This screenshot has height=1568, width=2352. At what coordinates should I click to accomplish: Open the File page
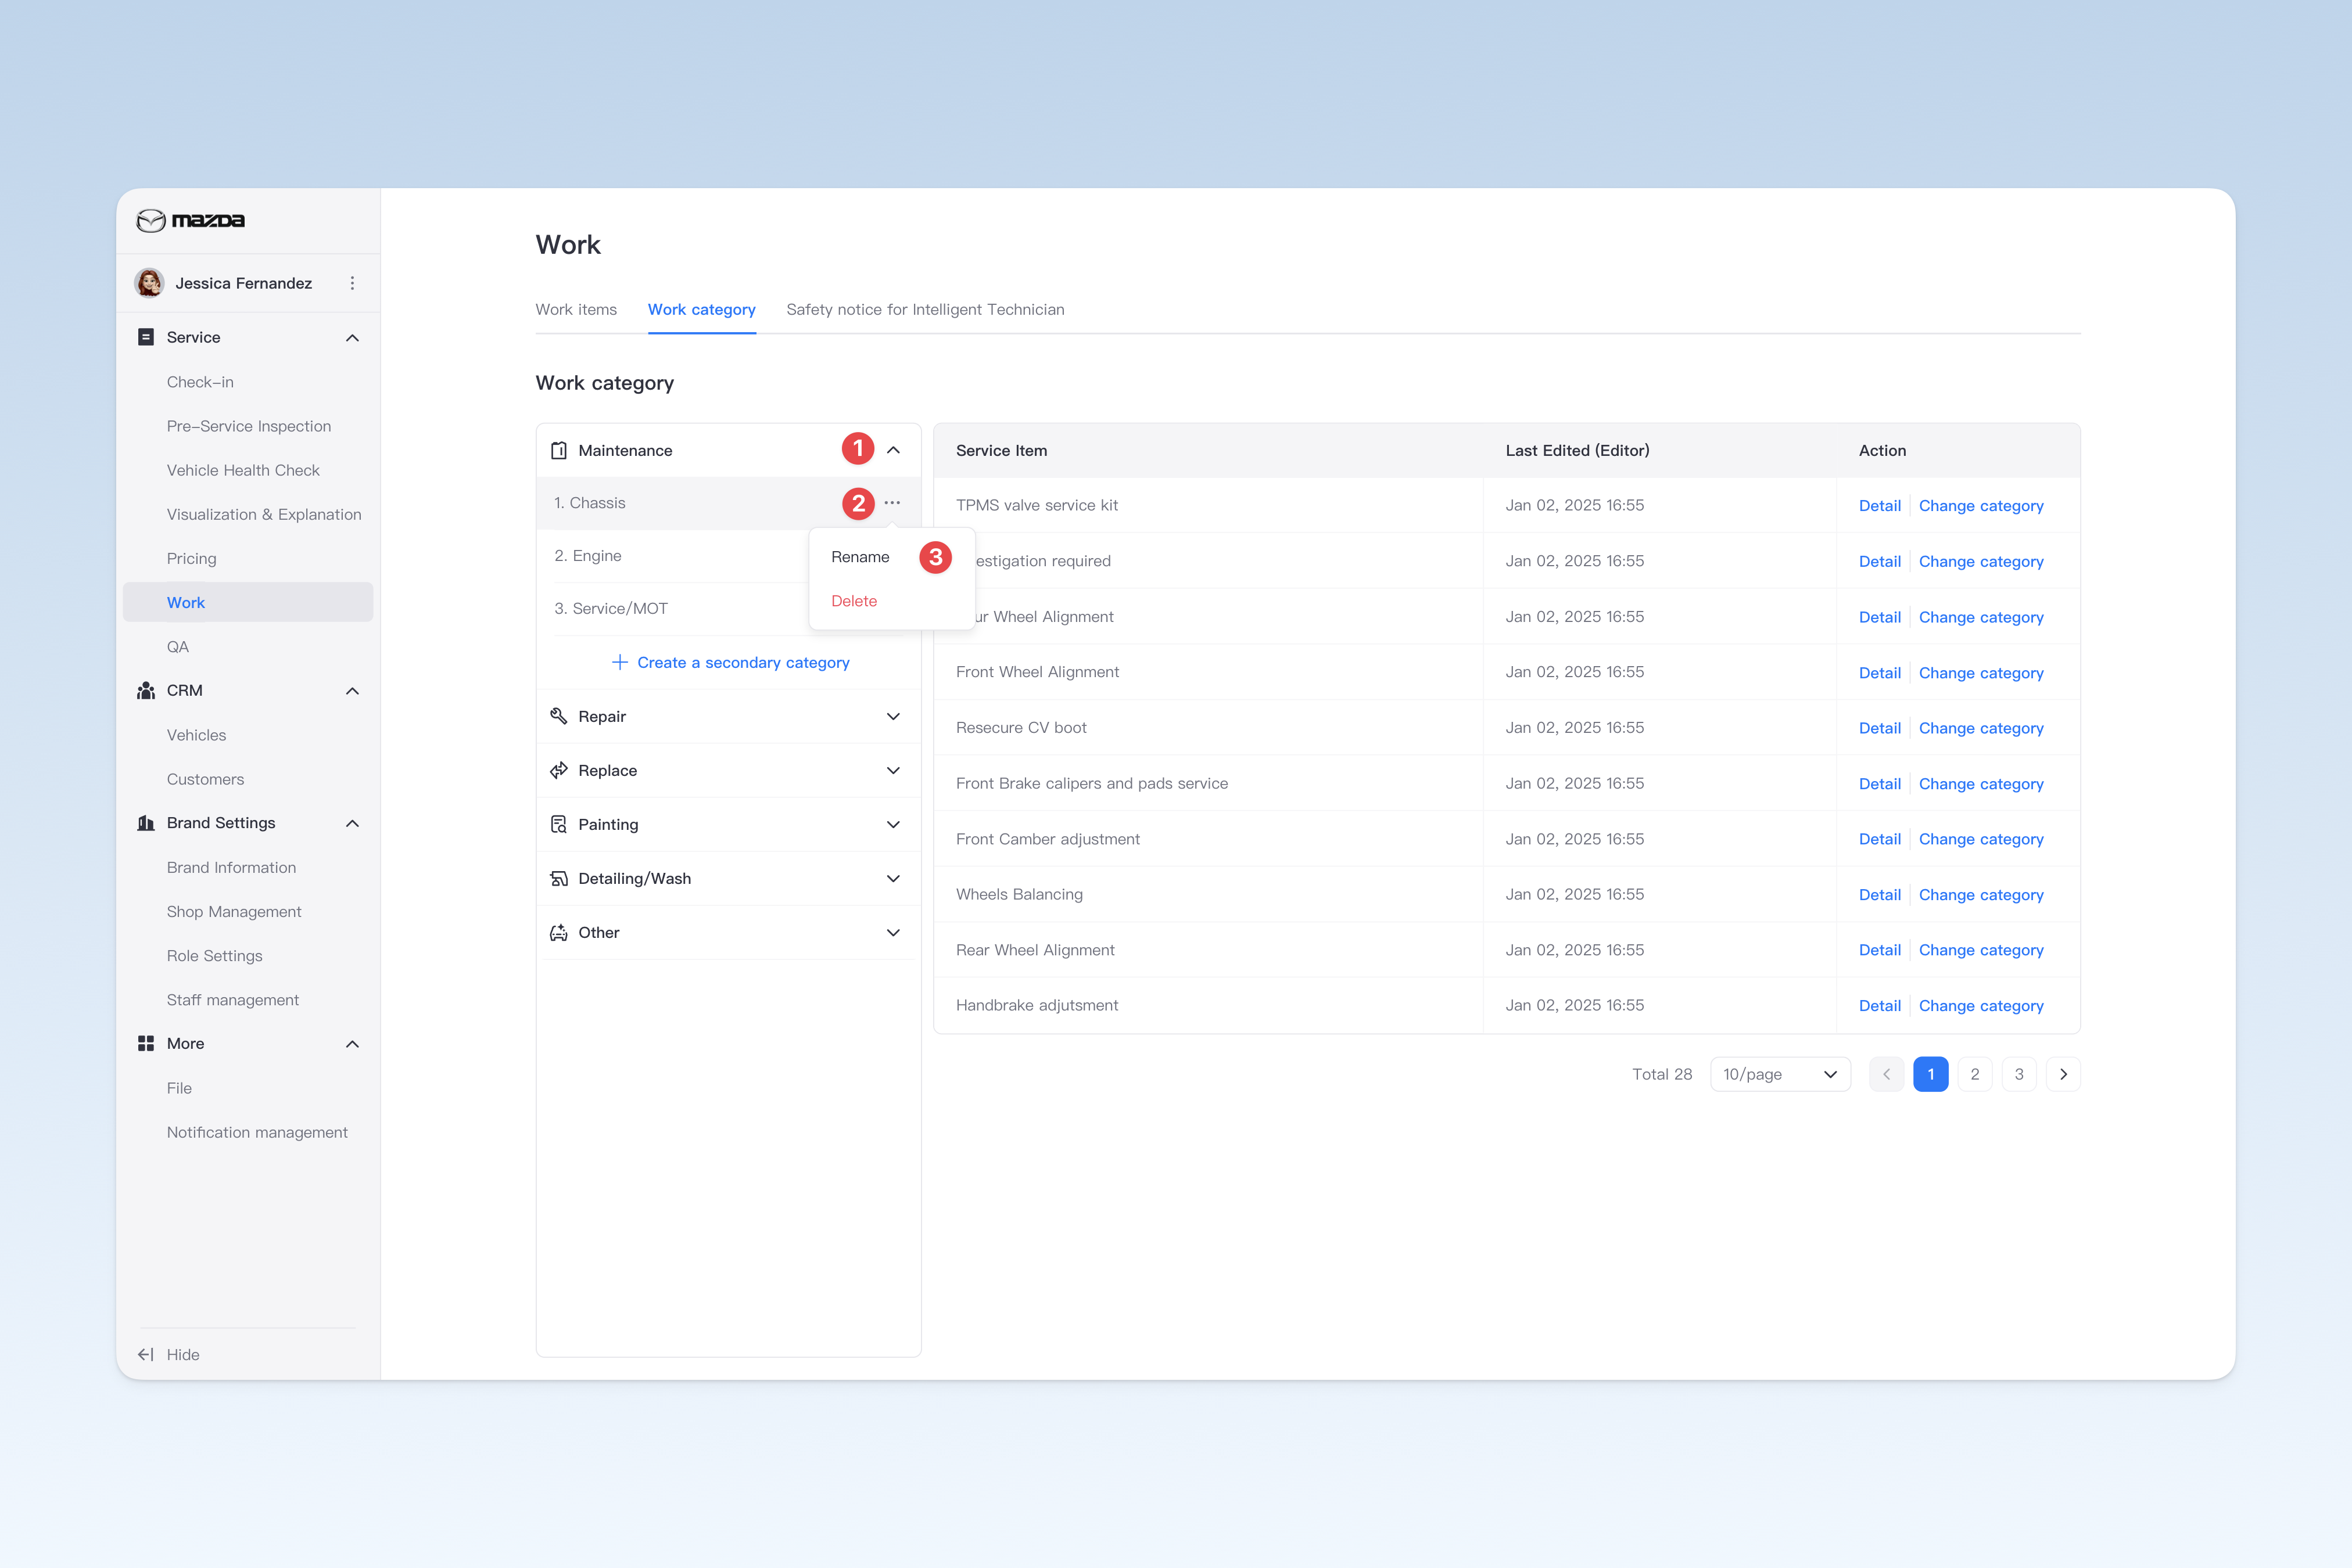(179, 1088)
